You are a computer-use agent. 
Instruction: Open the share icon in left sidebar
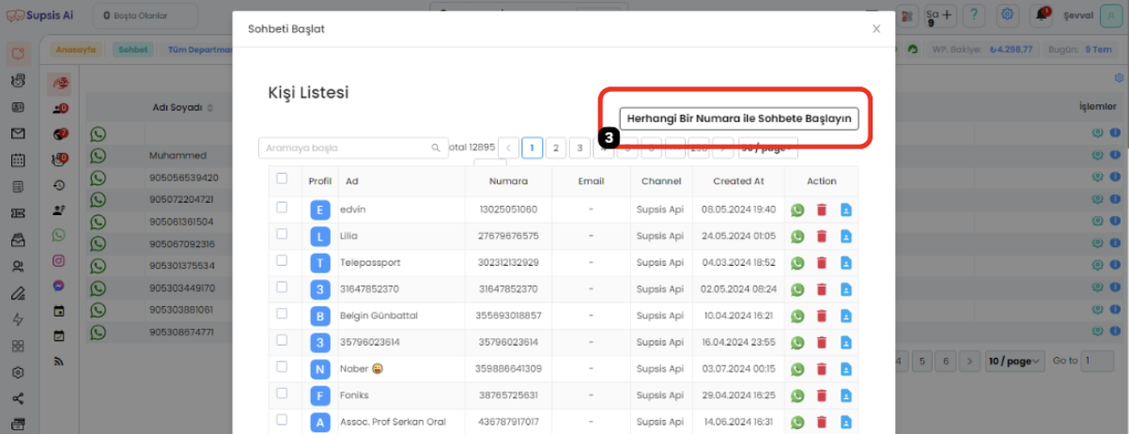click(x=18, y=398)
